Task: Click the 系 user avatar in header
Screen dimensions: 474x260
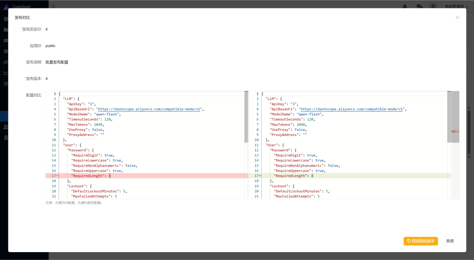Action: click(x=433, y=6)
